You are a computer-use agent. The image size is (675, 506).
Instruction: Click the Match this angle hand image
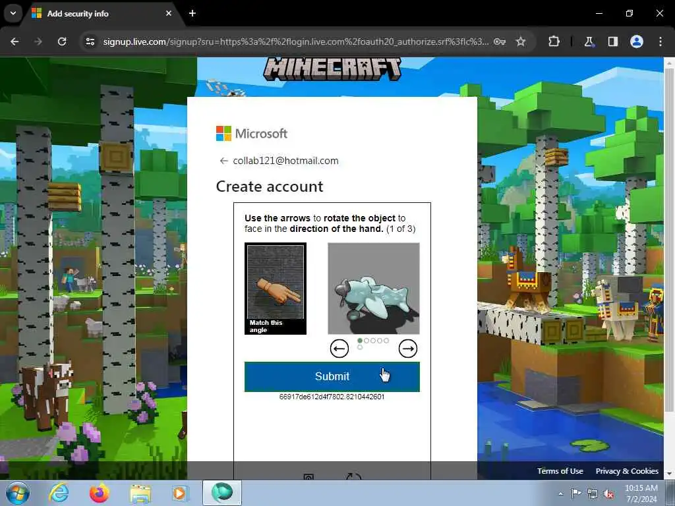tap(276, 289)
